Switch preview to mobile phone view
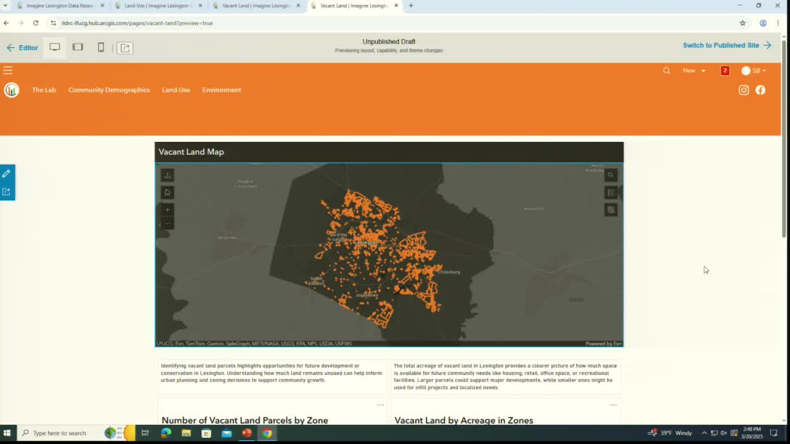This screenshot has height=444, width=790. click(101, 47)
